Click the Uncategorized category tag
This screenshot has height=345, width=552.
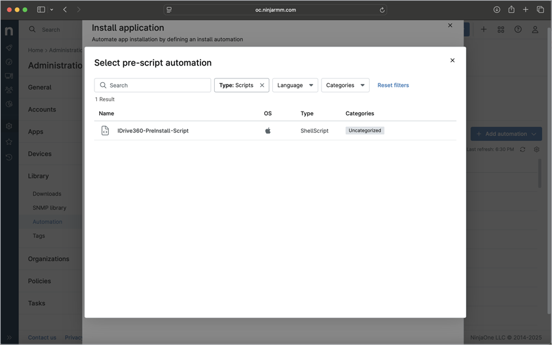point(365,131)
